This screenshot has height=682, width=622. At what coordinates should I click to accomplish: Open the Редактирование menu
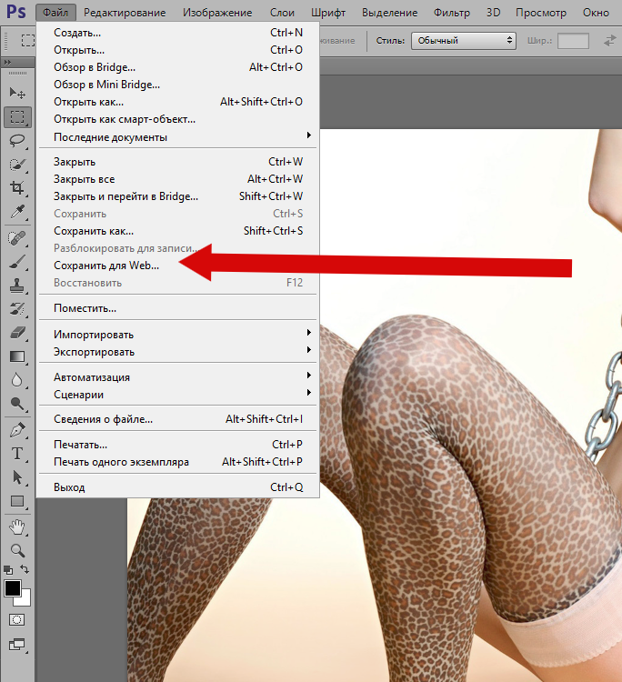tap(125, 13)
